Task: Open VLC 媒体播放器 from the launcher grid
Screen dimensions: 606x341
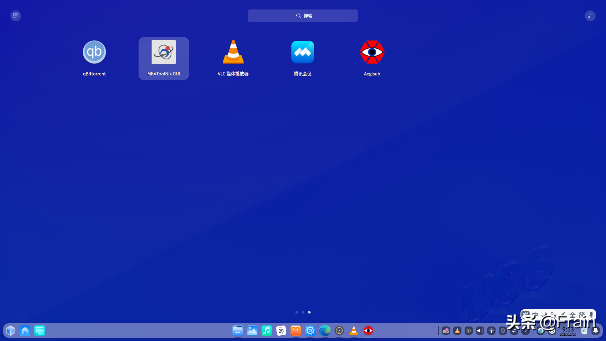Action: tap(233, 58)
